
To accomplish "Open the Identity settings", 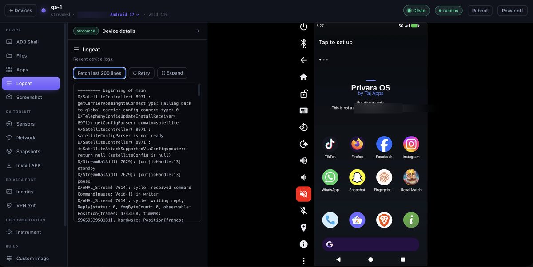I will pyautogui.click(x=31, y=192).
